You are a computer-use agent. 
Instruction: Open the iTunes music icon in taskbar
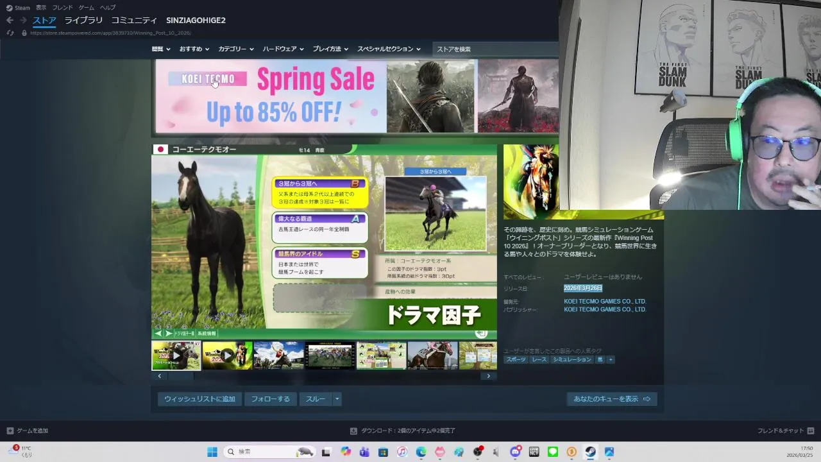[x=402, y=452]
